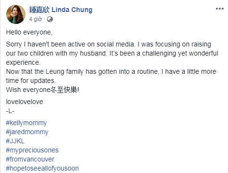This screenshot has height=173, width=228.
Task: Click the Chinese greeting 冬至快樂 text
Action: 64,90
